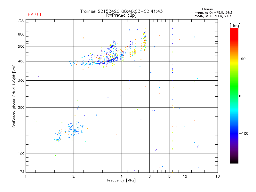256x192 pixels.
Task: Click the colorbar tick label '-100'
Action: [244, 133]
